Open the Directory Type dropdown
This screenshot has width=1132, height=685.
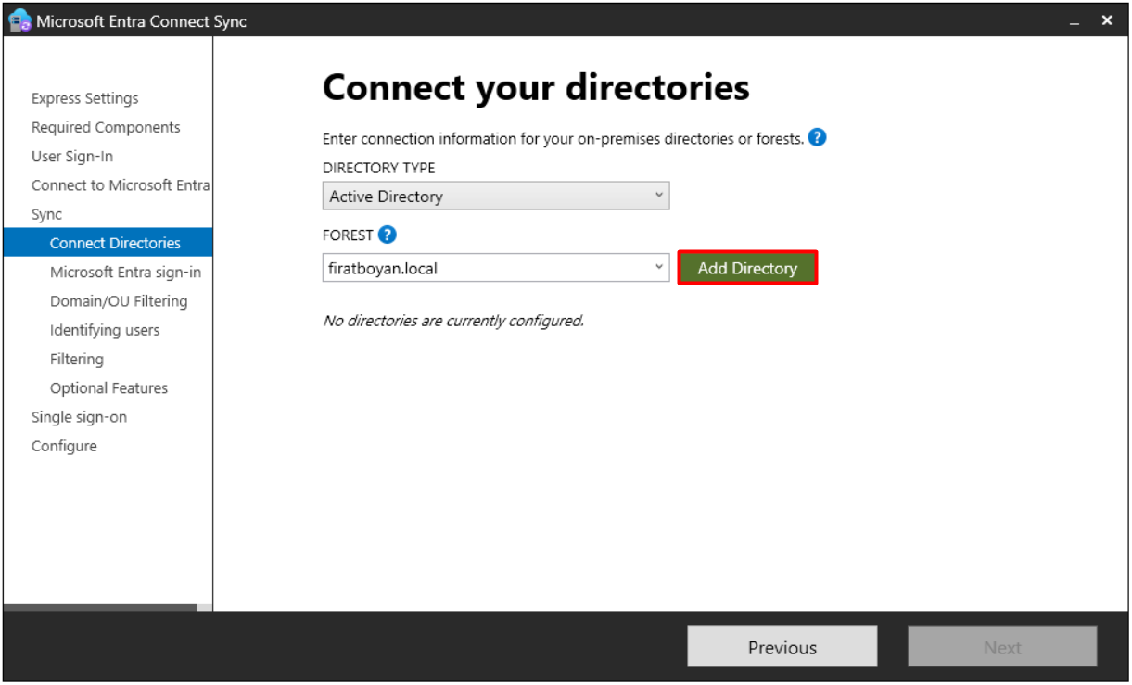496,196
